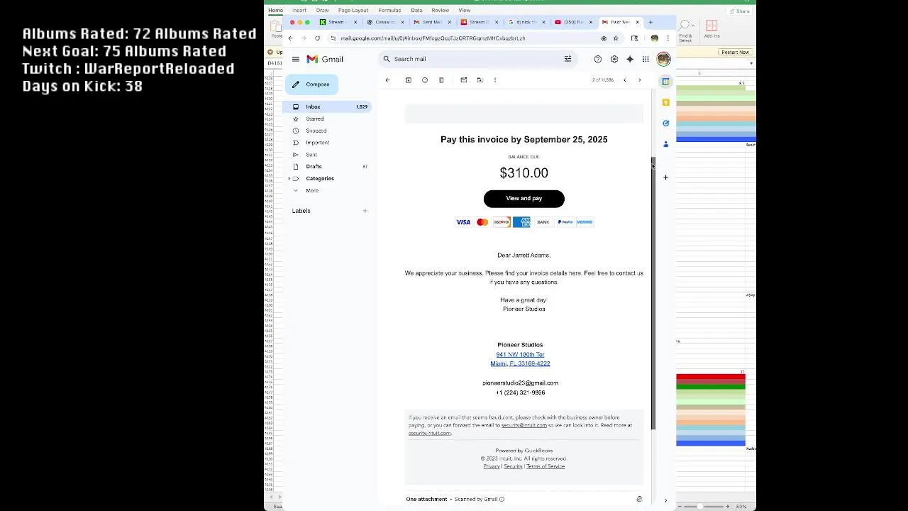Screen dimensions: 908x511
Task: Click the email vertical scrollbar
Action: point(653,295)
